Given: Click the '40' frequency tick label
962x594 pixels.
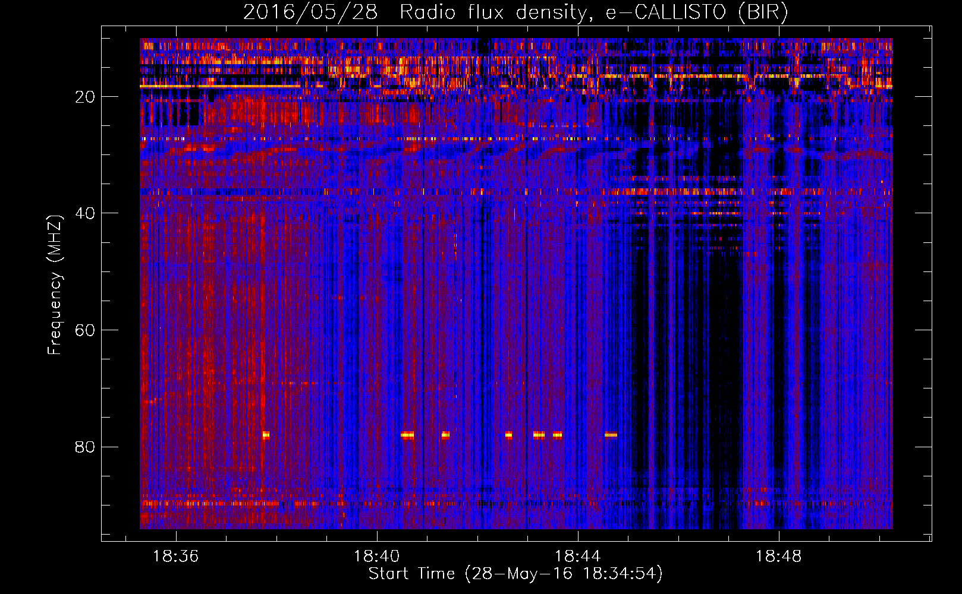Looking at the screenshot, I should (85, 213).
